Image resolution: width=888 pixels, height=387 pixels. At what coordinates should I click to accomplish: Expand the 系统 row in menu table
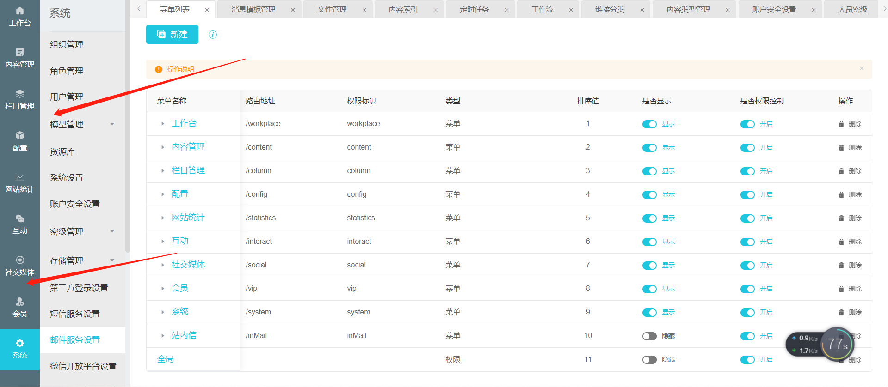[x=163, y=312]
